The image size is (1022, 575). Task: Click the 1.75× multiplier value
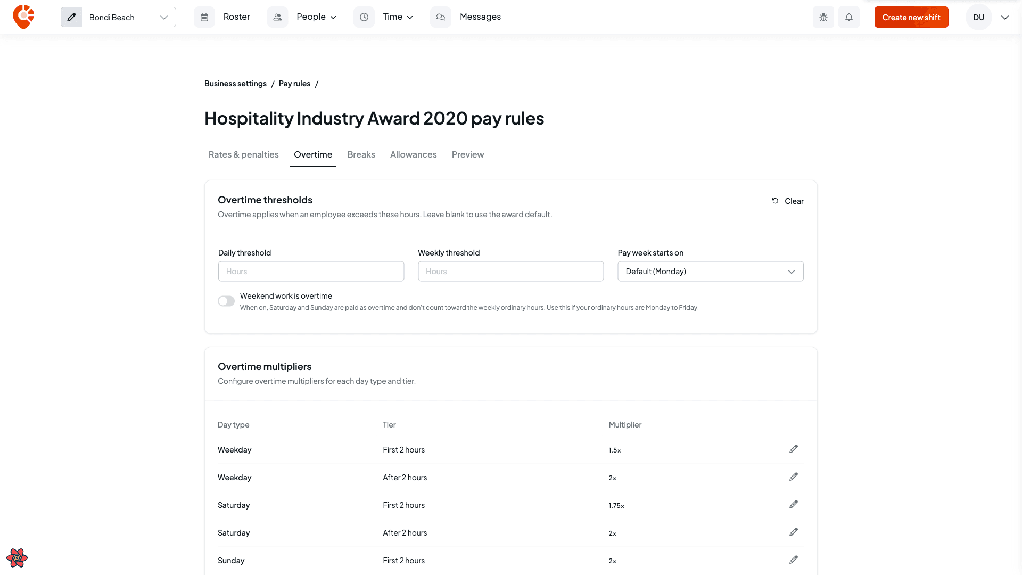pyautogui.click(x=616, y=506)
